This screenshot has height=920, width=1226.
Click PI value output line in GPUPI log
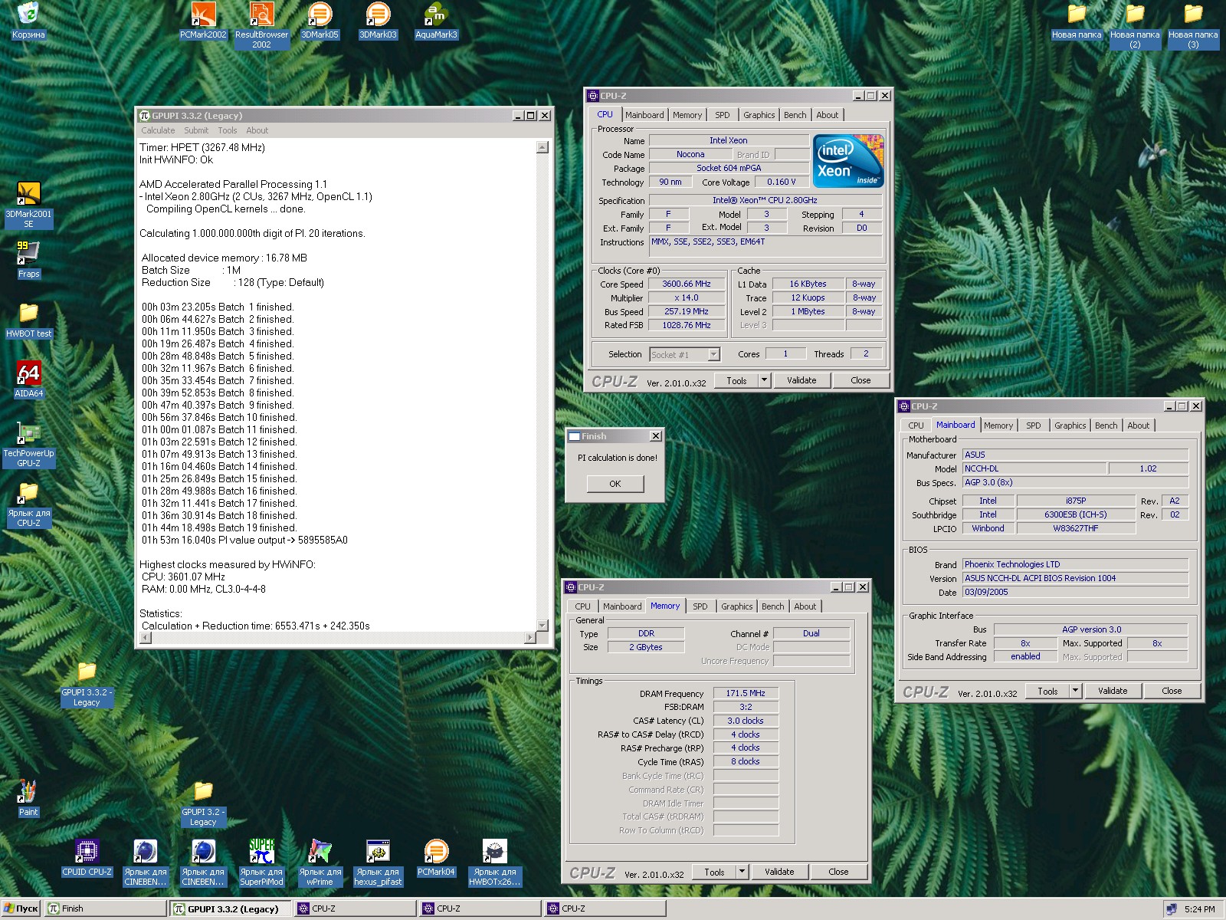pyautogui.click(x=244, y=540)
